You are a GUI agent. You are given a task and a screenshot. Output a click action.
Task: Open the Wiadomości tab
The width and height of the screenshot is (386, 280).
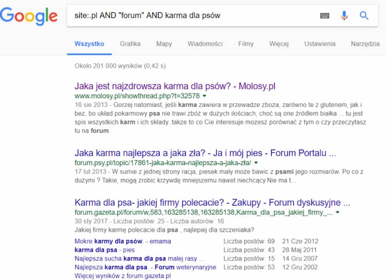click(205, 44)
